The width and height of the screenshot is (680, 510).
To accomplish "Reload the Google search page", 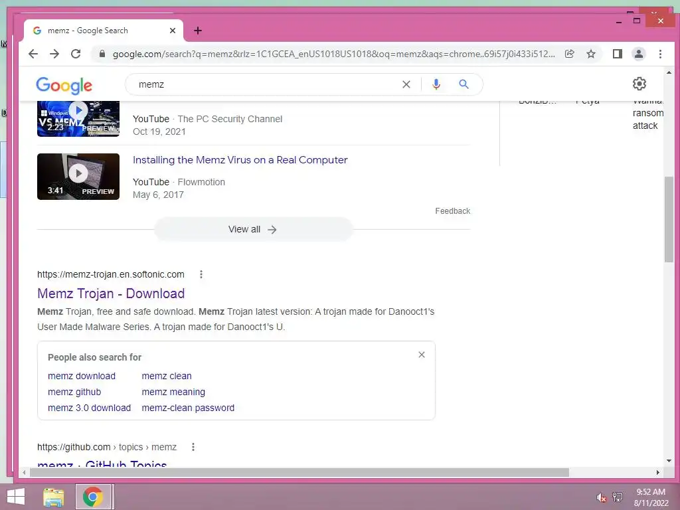I will pos(76,54).
